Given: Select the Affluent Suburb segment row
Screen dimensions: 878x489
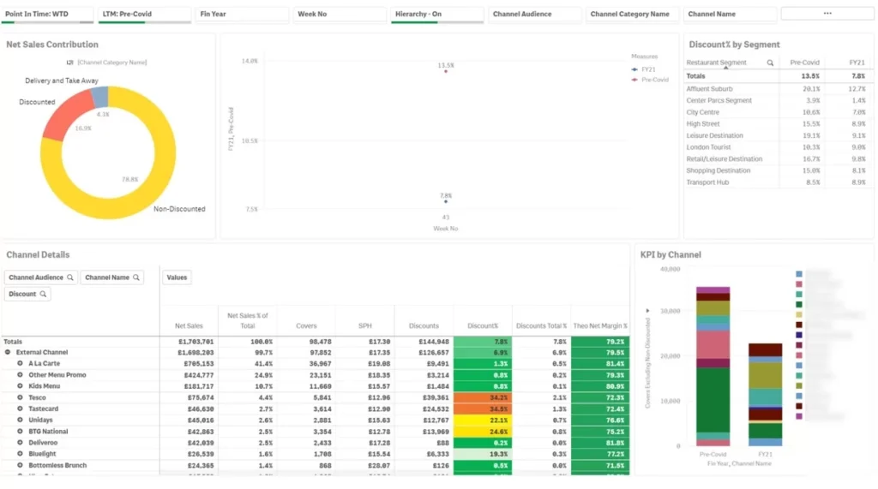Looking at the screenshot, I should pos(777,89).
